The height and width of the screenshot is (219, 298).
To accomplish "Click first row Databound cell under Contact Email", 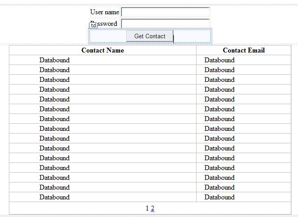I will coord(219,60).
